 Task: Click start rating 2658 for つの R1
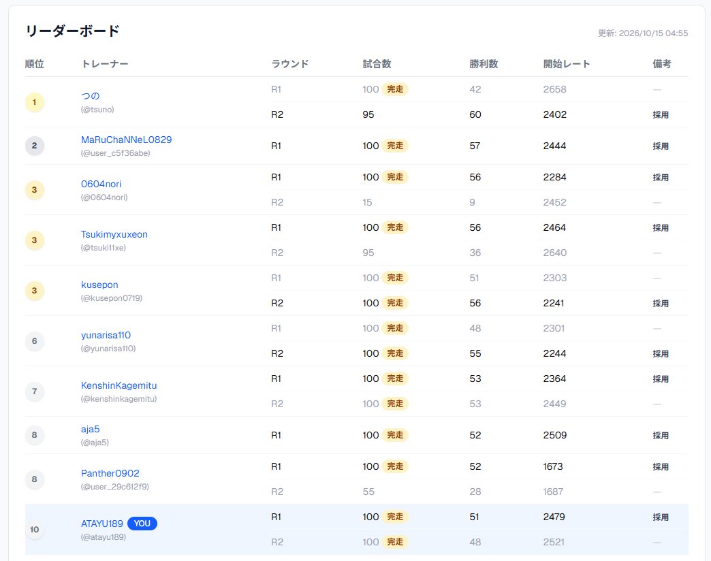(555, 89)
